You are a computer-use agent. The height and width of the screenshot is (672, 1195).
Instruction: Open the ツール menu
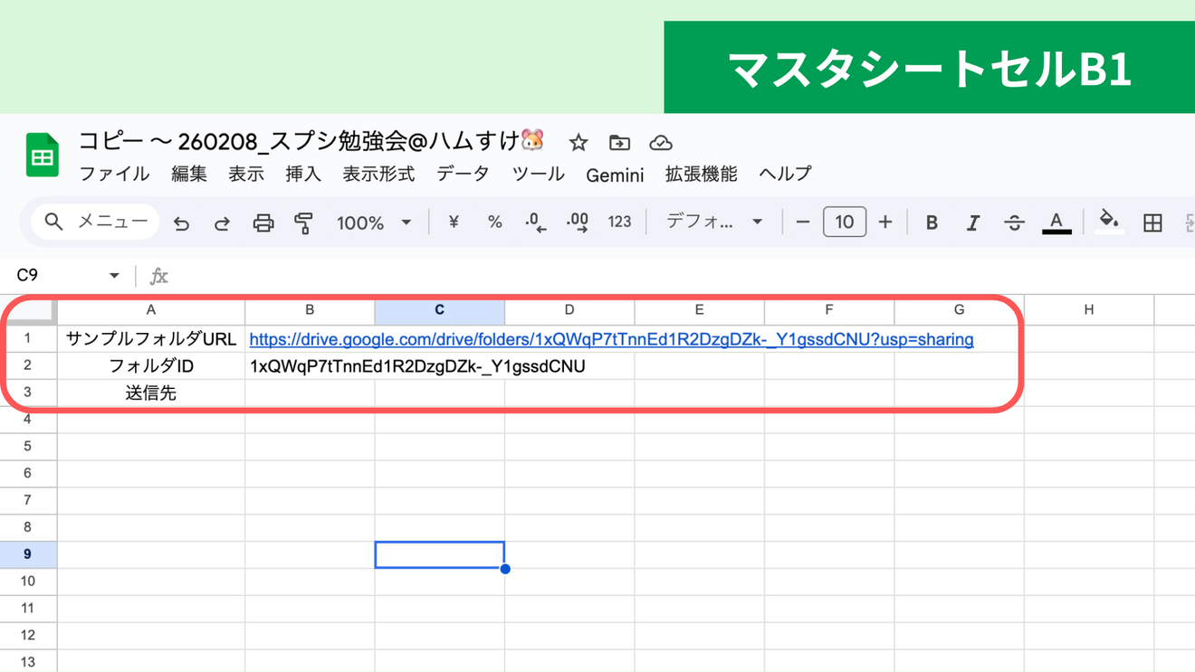coord(538,175)
